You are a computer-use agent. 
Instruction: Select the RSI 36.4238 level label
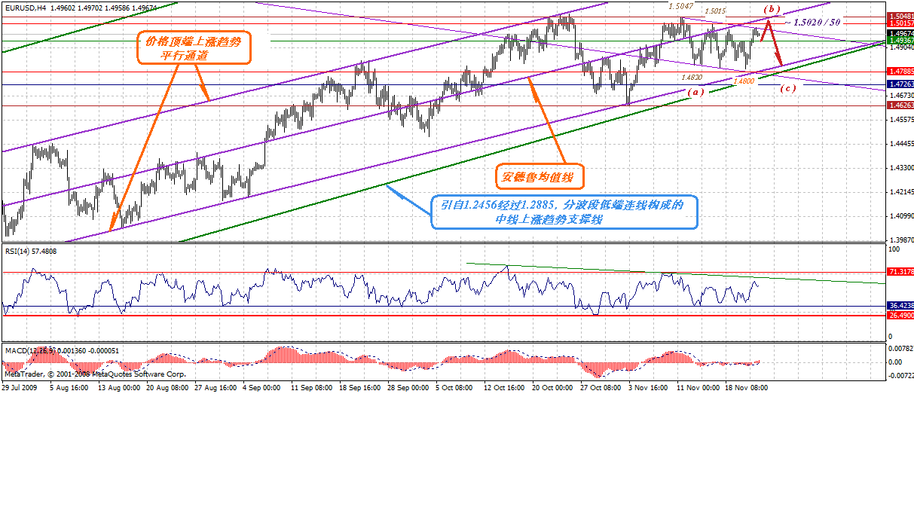[x=900, y=306]
